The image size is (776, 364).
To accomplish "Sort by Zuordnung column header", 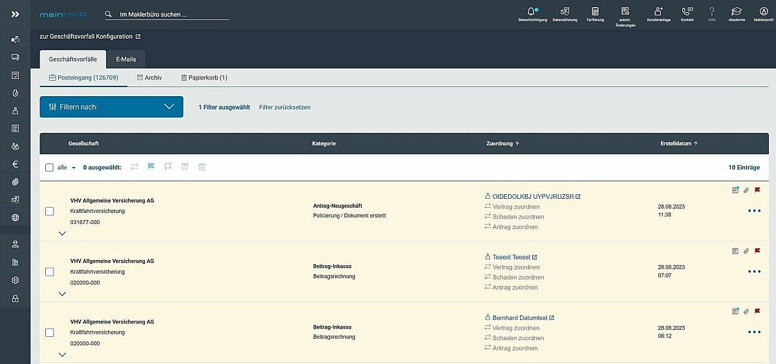I will (502, 143).
